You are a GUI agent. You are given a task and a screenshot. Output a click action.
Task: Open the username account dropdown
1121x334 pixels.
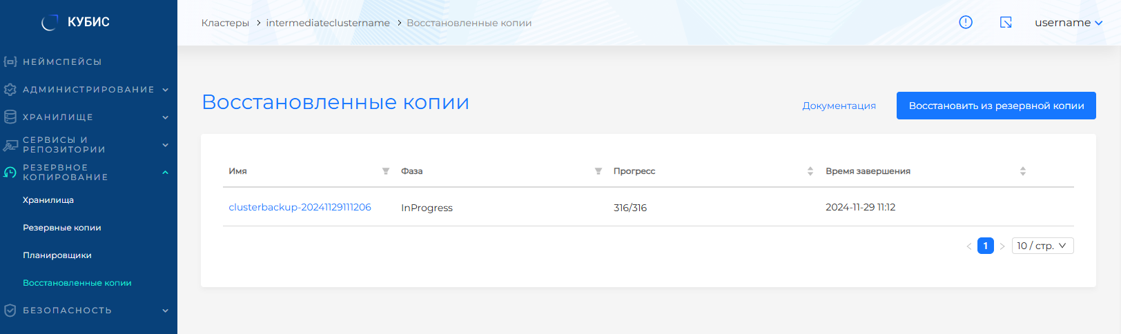coord(1068,23)
